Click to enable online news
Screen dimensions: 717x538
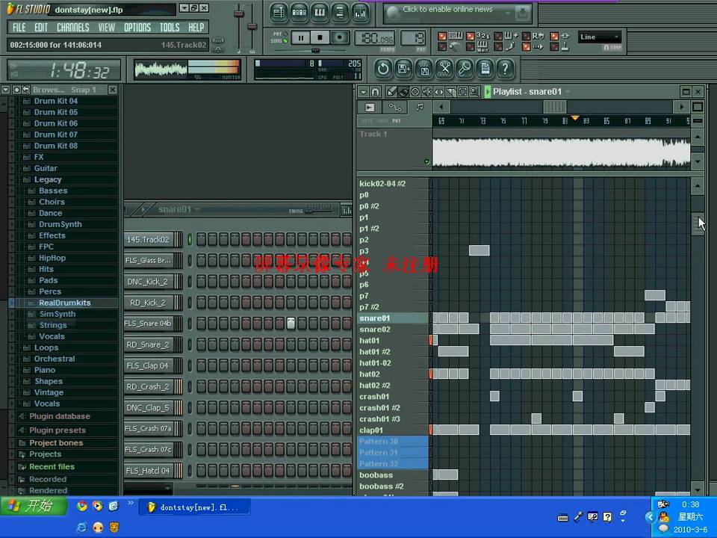tap(447, 9)
